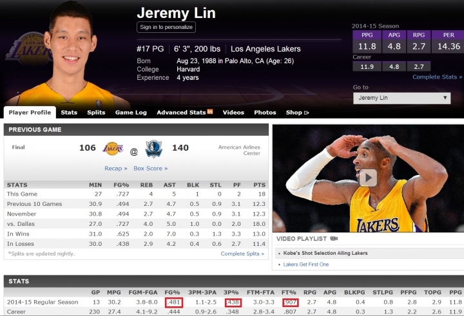Viewport: 464px width, 316px height.
Task: Click the Sign in to personalize button
Action: [166, 27]
